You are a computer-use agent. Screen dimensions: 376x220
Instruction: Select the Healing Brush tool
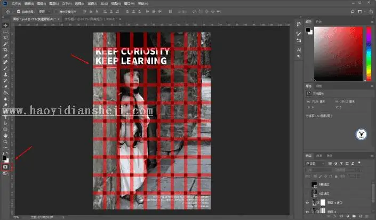click(5, 62)
